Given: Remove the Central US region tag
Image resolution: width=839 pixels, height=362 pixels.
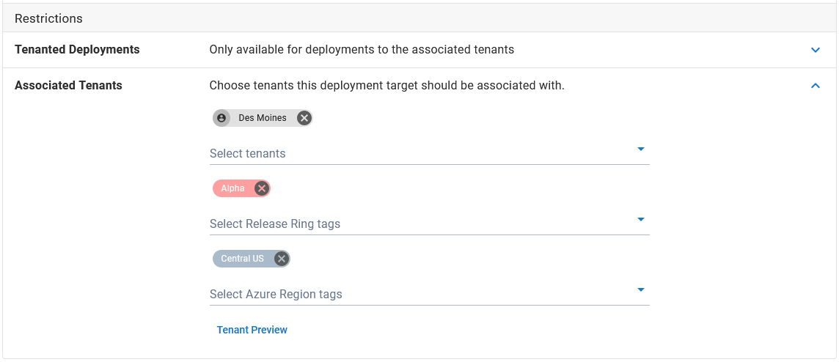Looking at the screenshot, I should coord(282,259).
